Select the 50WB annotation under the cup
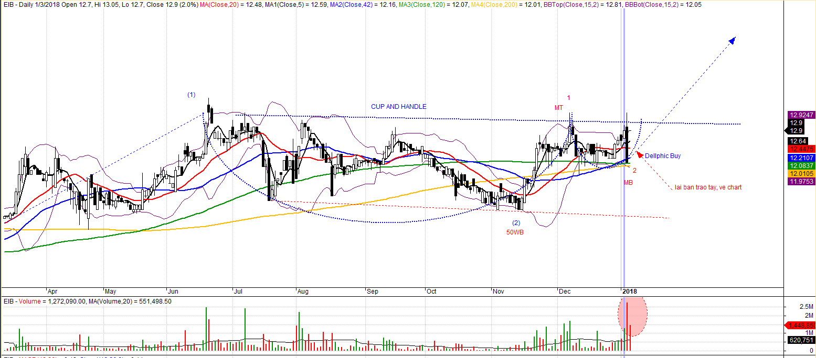Viewport: 816px width, 358px height. (515, 231)
